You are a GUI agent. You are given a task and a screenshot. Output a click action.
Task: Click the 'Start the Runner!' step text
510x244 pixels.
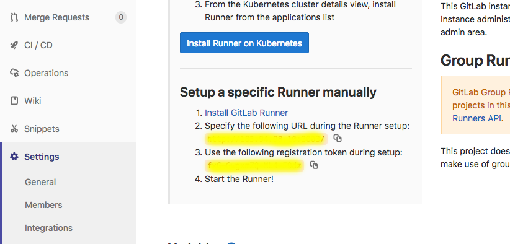pos(239,179)
